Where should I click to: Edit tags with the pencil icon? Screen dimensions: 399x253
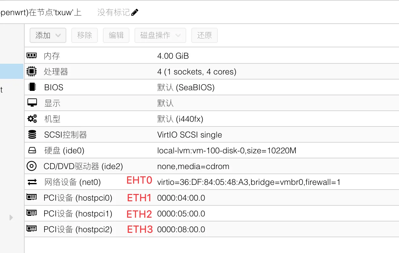coord(135,12)
